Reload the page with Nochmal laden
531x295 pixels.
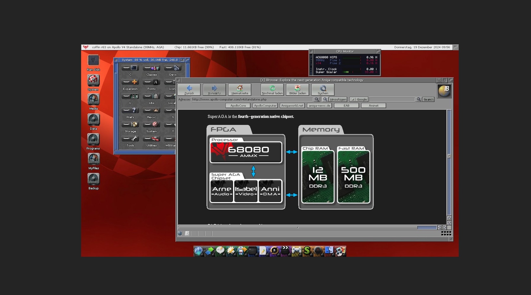(x=272, y=89)
